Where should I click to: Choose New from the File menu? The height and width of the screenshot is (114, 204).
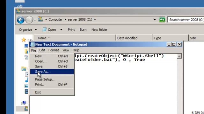[x=52, y=56]
